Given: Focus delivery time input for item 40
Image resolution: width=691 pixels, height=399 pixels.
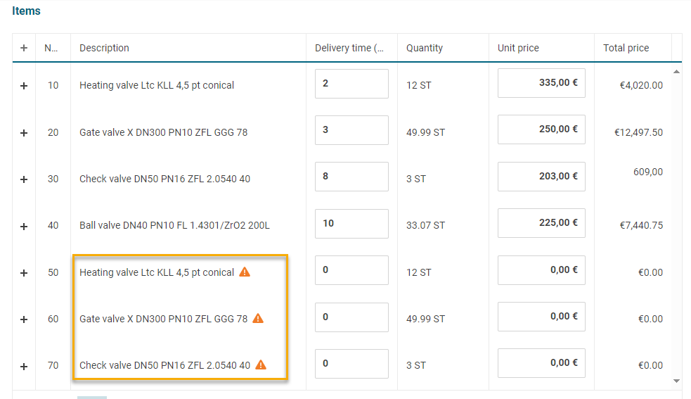Looking at the screenshot, I should (351, 224).
